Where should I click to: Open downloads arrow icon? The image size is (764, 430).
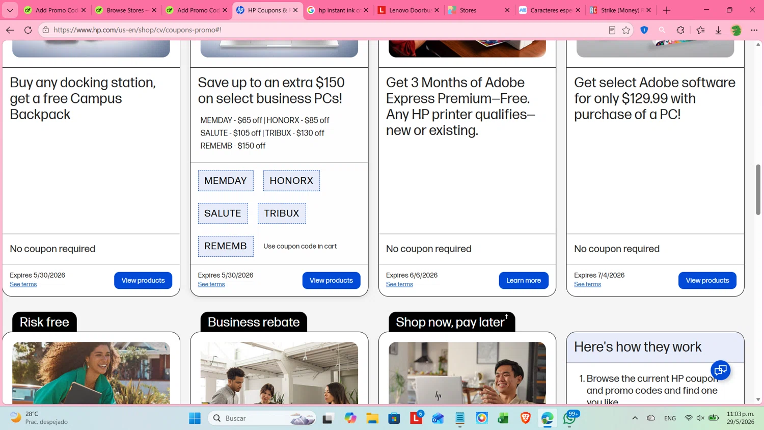(x=718, y=30)
